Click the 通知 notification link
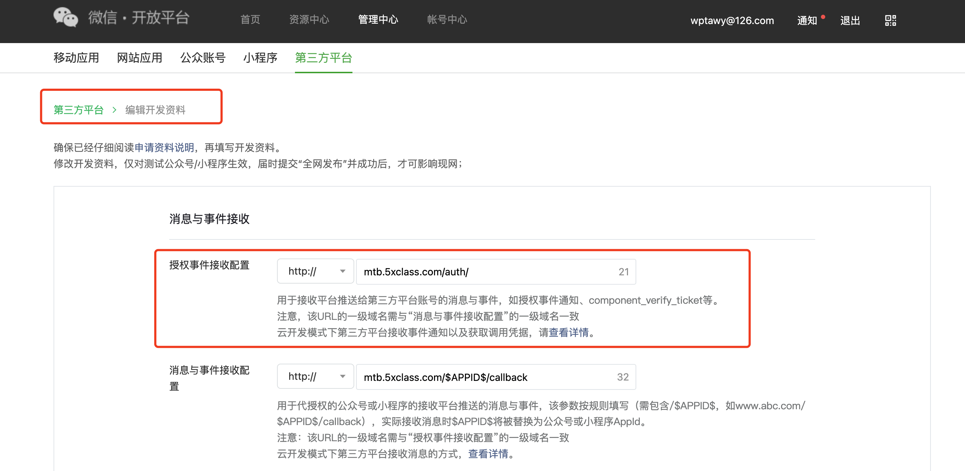The height and width of the screenshot is (471, 965). [807, 20]
